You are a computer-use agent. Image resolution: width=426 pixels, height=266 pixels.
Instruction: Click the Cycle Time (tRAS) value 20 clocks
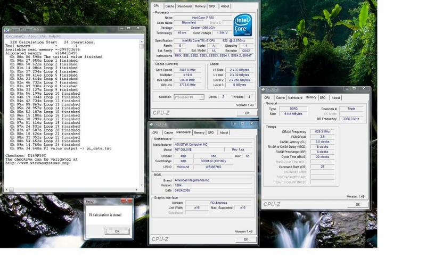coord(322,157)
